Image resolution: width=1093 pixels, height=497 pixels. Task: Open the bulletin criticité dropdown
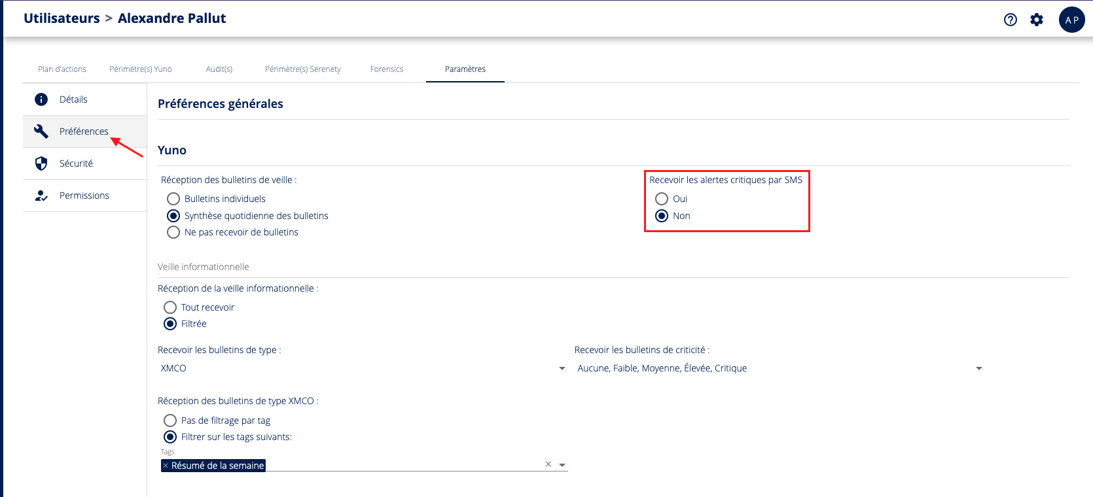978,369
